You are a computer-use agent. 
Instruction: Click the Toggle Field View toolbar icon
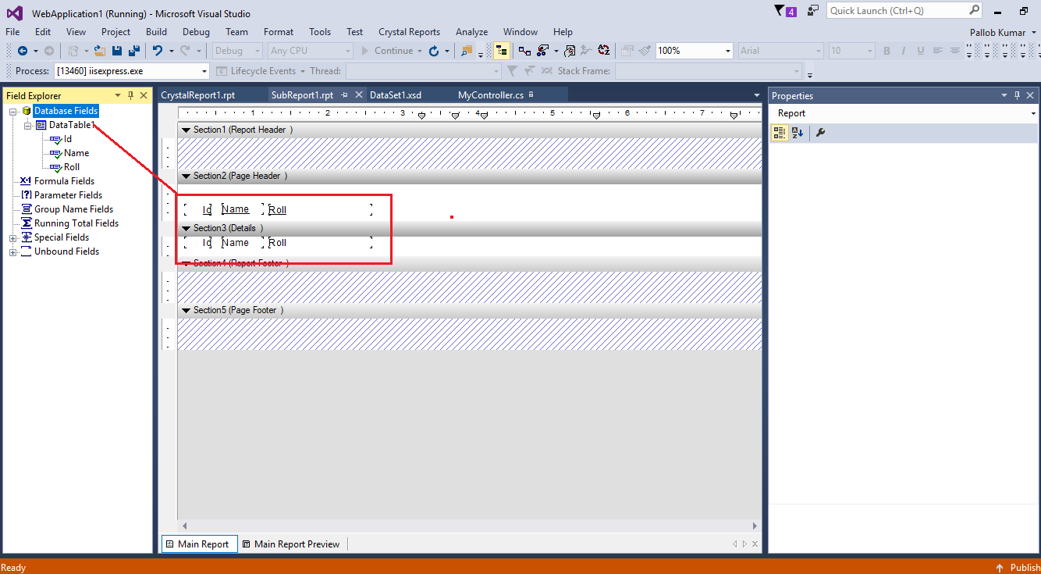click(x=502, y=51)
